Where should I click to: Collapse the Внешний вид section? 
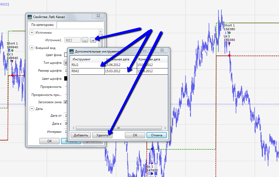pos(32,48)
